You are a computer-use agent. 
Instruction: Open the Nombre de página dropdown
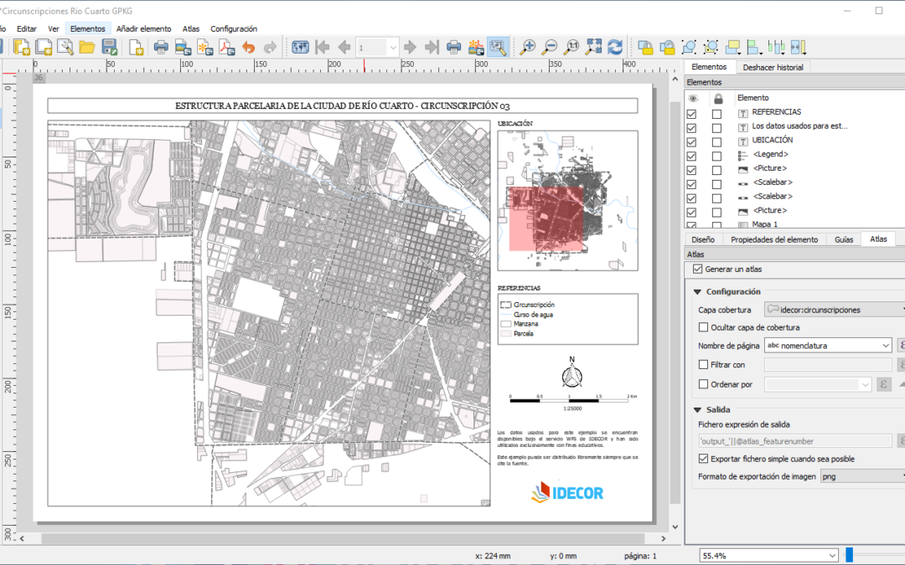828,346
